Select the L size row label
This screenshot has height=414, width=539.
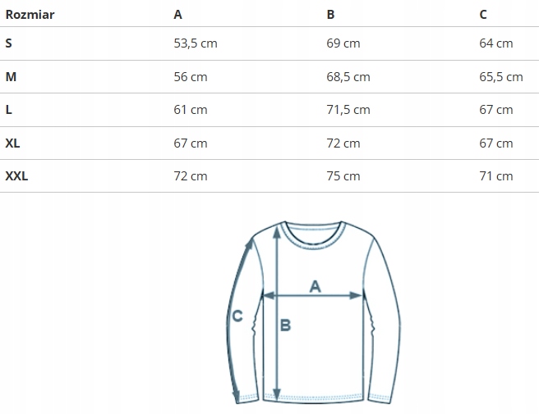coord(8,110)
